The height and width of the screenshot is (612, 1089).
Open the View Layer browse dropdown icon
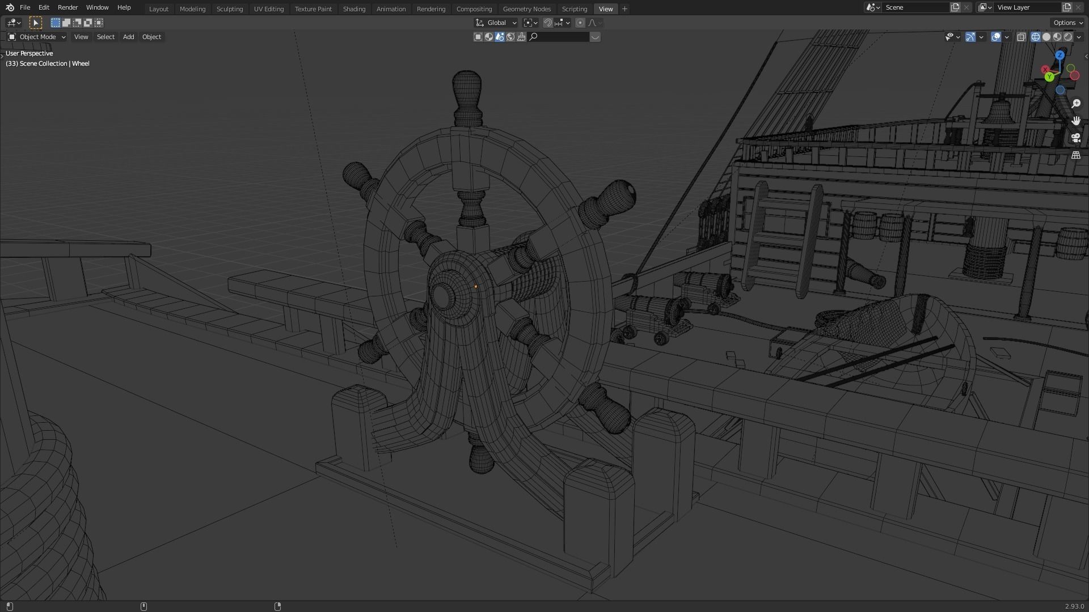point(985,7)
